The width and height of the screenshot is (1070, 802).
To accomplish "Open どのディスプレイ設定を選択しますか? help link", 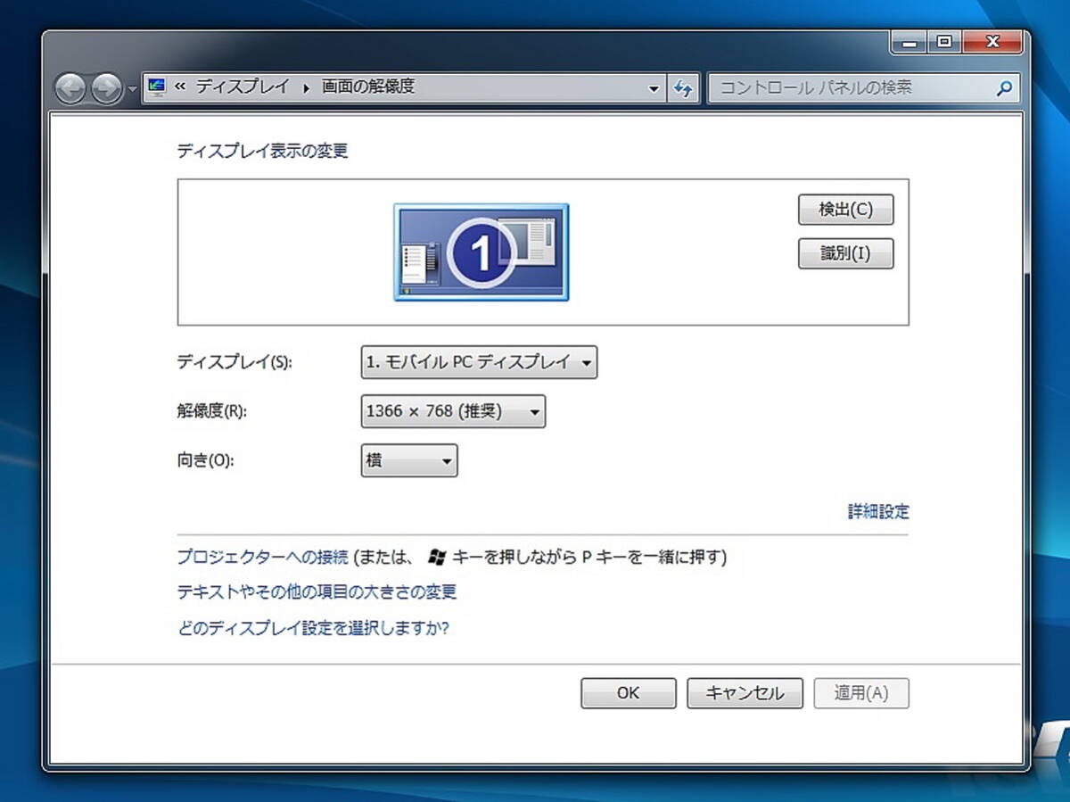I will [x=313, y=628].
